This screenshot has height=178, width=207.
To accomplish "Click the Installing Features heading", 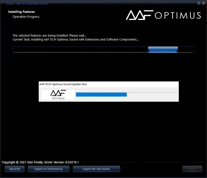I will [x=21, y=12].
